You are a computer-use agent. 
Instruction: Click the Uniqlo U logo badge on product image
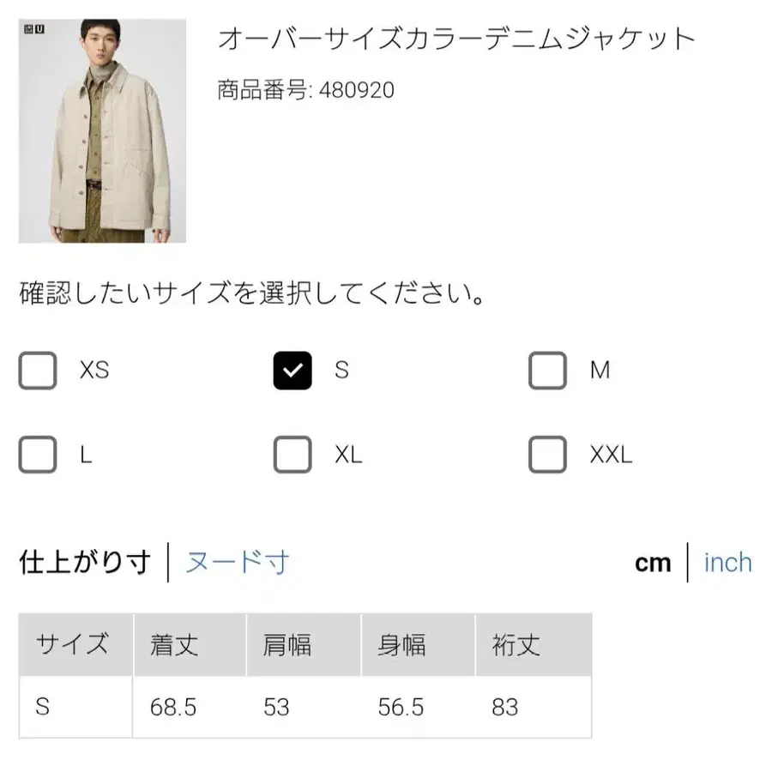pos(39,28)
